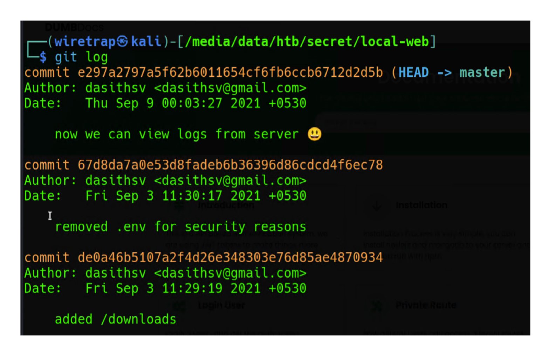The width and height of the screenshot is (548, 359).
Task: Open the faint Installation card title
Action: [x=421, y=205]
